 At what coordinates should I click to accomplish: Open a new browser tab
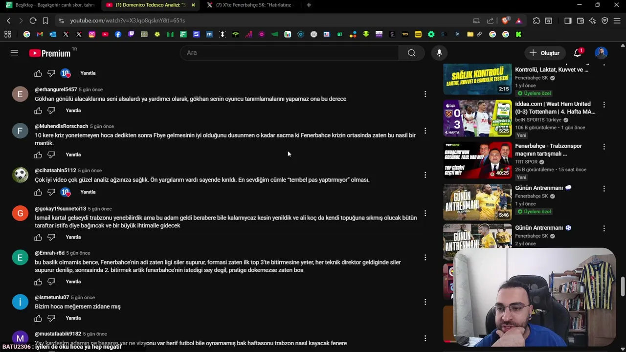pos(309,5)
